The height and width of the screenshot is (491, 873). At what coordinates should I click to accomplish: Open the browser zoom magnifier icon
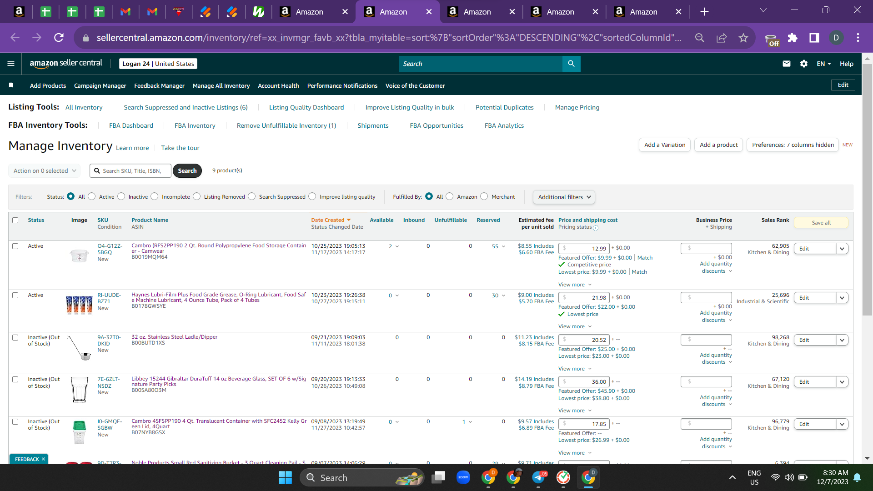pyautogui.click(x=700, y=38)
